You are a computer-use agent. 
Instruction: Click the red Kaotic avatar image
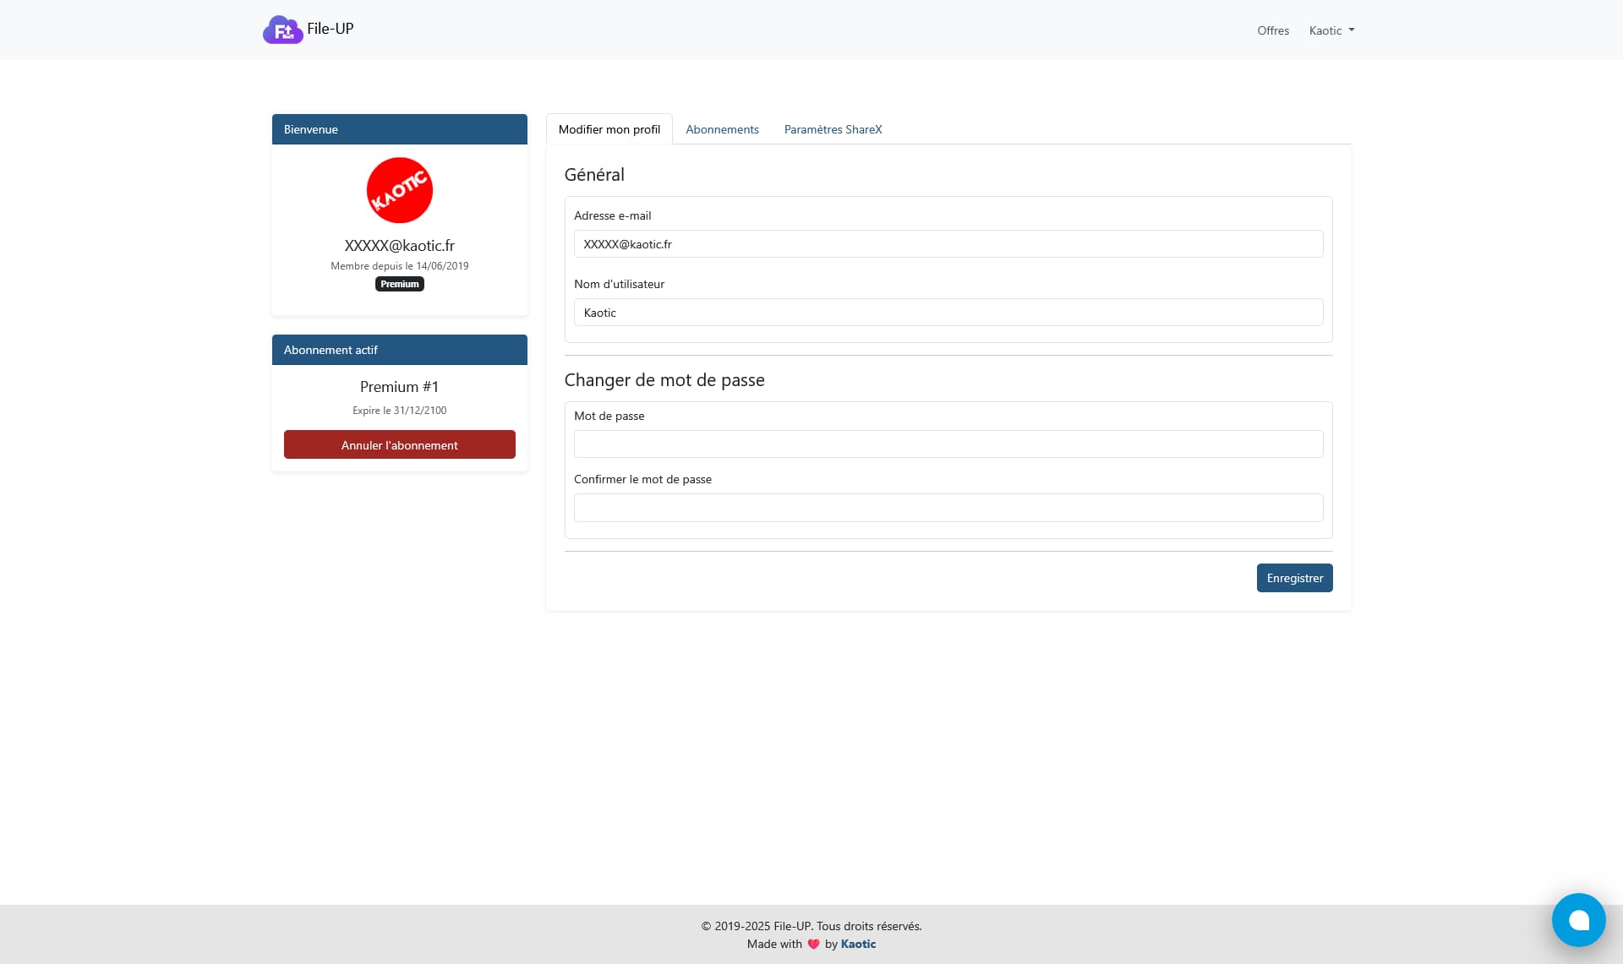pyautogui.click(x=399, y=190)
